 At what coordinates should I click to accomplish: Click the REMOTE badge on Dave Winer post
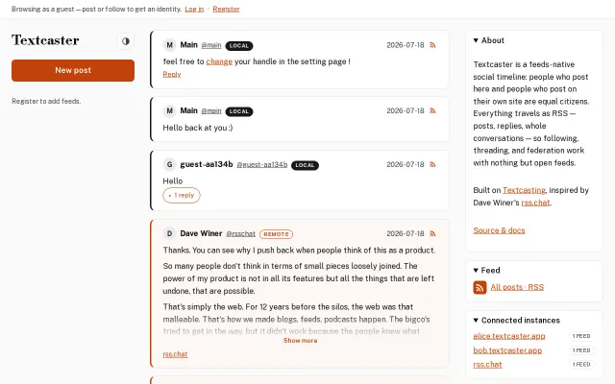click(x=276, y=234)
